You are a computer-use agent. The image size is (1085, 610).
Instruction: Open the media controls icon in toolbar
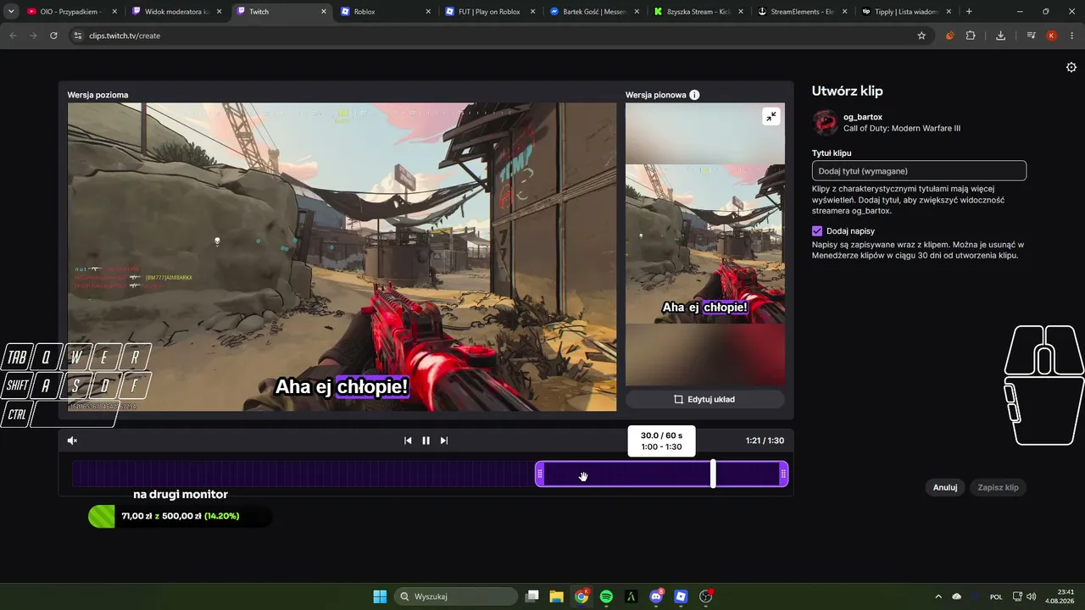click(1031, 36)
